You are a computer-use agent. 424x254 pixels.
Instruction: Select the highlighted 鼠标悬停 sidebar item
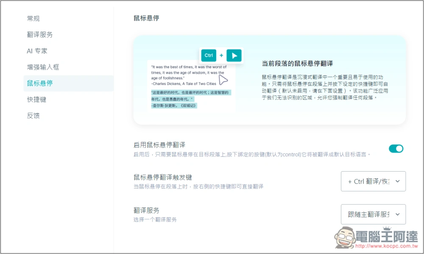point(40,83)
